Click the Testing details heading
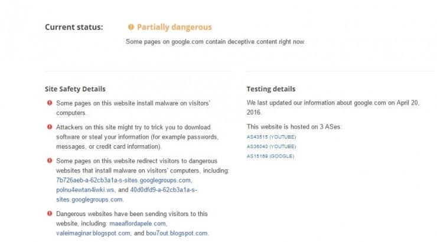The width and height of the screenshot is (437, 242). tap(271, 89)
